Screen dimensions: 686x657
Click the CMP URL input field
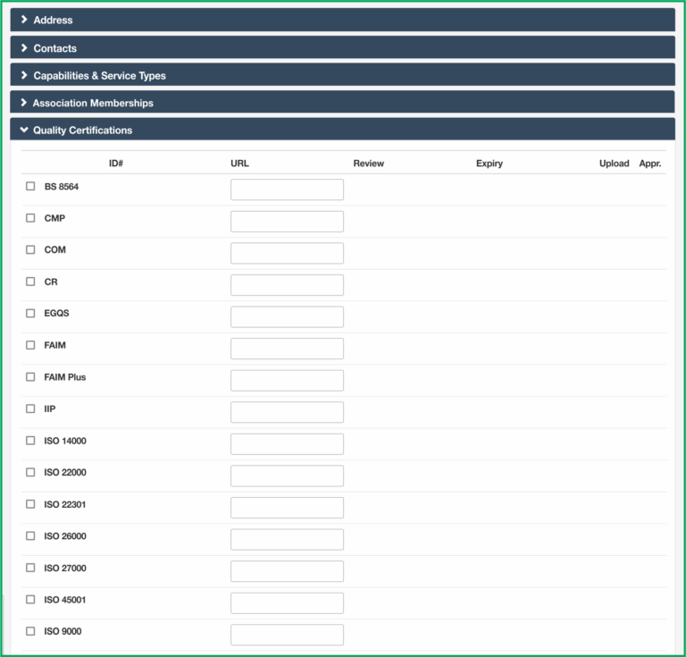pyautogui.click(x=287, y=222)
